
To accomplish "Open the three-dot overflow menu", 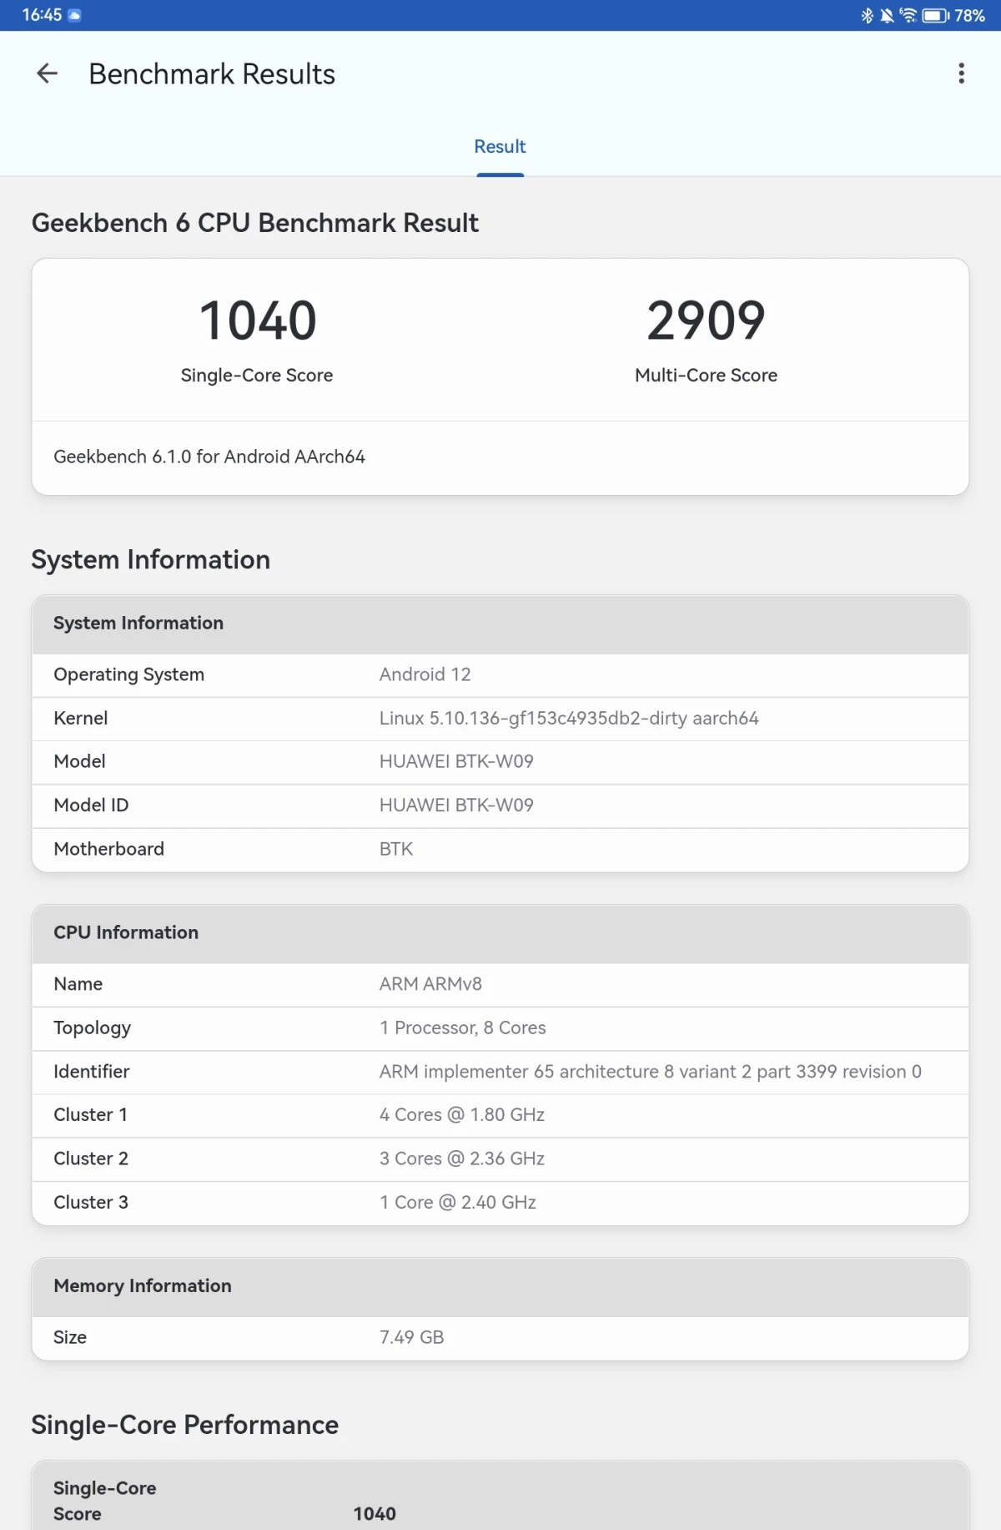I will point(961,73).
